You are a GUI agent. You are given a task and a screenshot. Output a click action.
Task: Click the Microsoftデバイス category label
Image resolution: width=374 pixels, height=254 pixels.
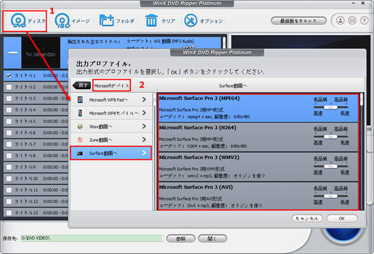click(x=112, y=85)
